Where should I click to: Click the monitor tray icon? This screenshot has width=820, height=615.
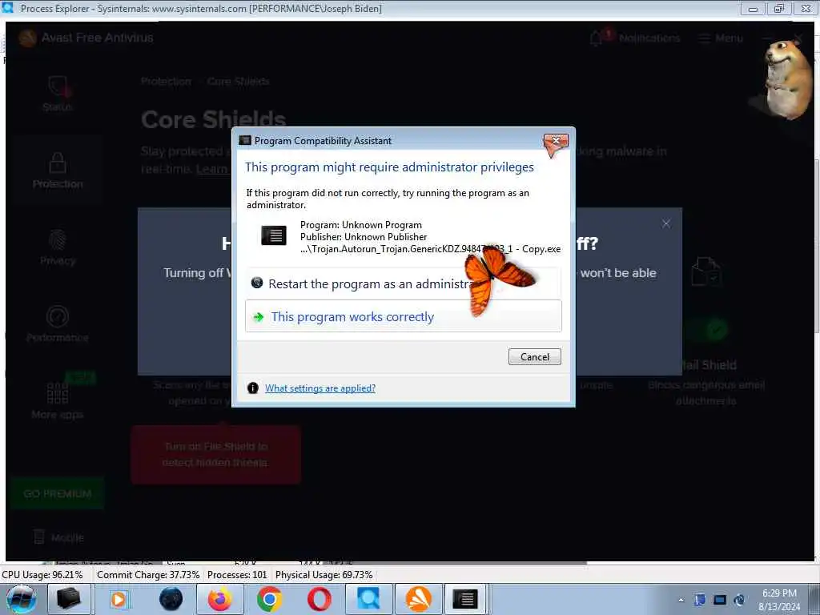tap(720, 600)
